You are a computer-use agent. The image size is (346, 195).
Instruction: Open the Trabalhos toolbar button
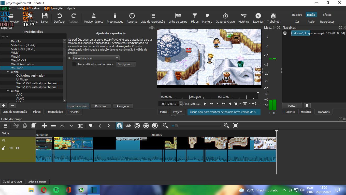273,18
